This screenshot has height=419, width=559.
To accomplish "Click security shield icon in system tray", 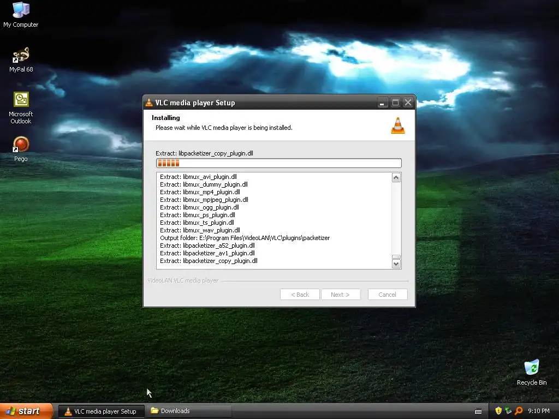I will tap(498, 411).
